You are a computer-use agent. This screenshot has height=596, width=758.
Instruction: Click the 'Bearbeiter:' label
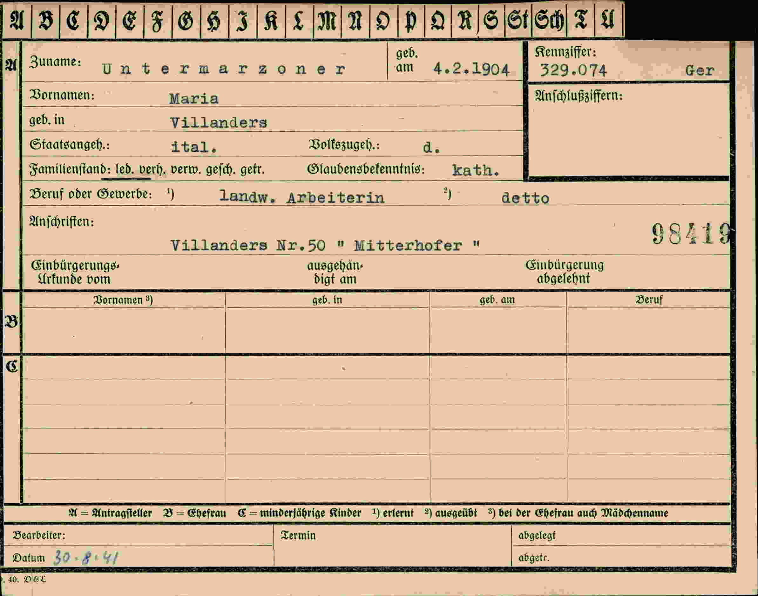coord(39,535)
